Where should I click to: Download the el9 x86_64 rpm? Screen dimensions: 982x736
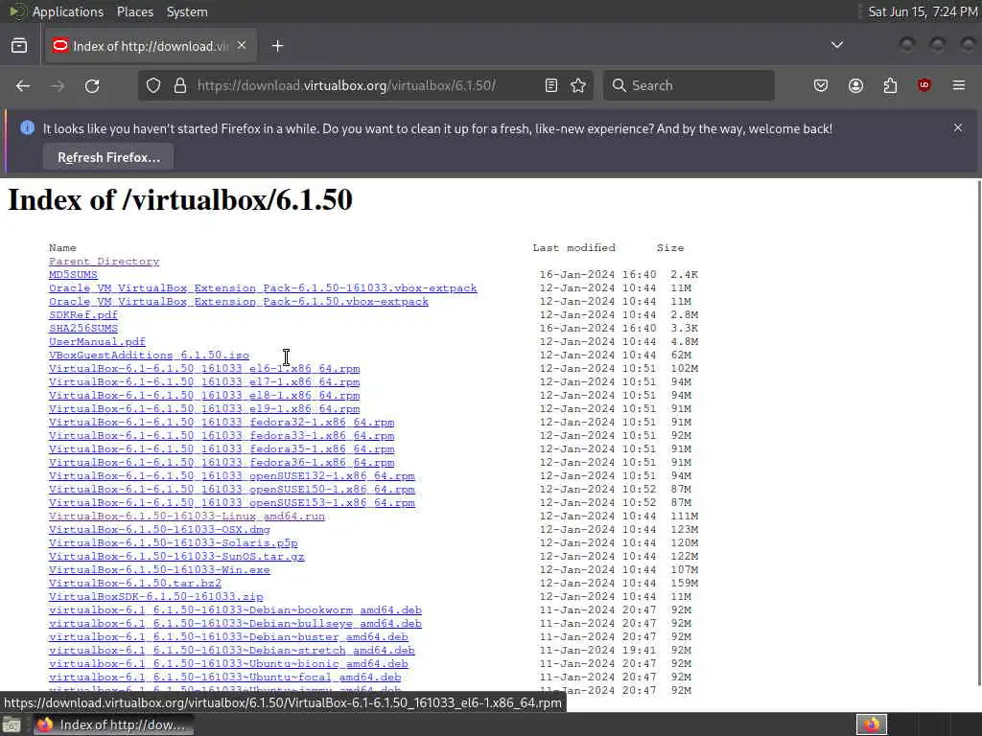click(204, 408)
